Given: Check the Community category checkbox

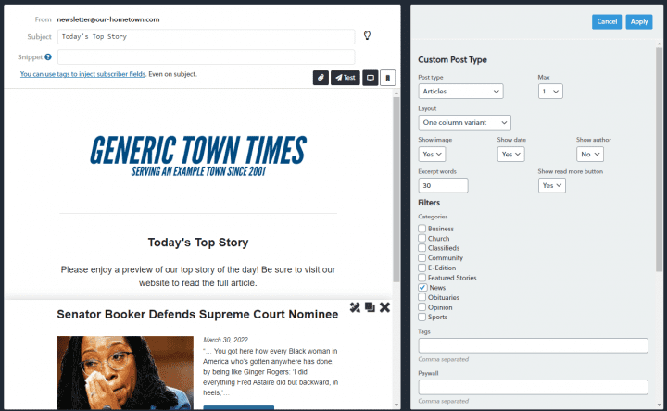Looking at the screenshot, I should coord(422,258).
